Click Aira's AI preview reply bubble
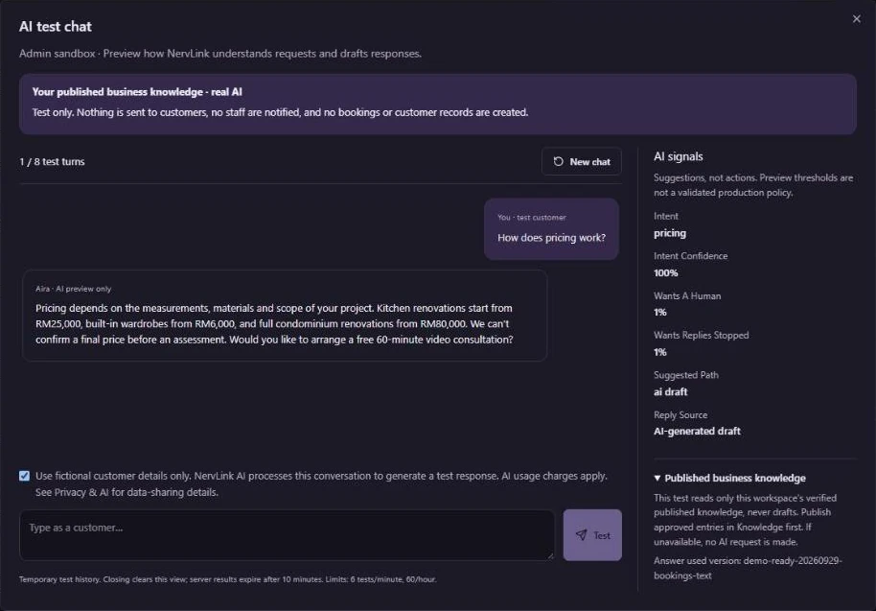The height and width of the screenshot is (611, 876). pos(285,316)
